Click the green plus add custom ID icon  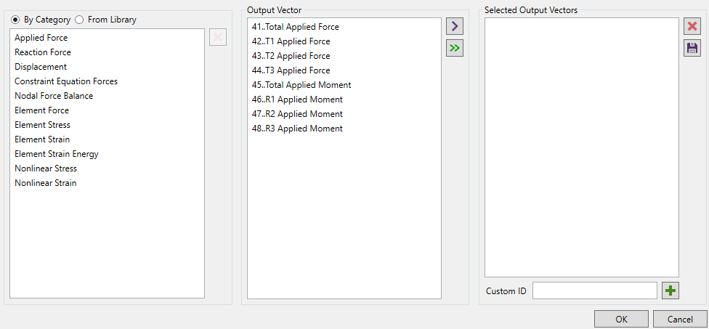(670, 291)
